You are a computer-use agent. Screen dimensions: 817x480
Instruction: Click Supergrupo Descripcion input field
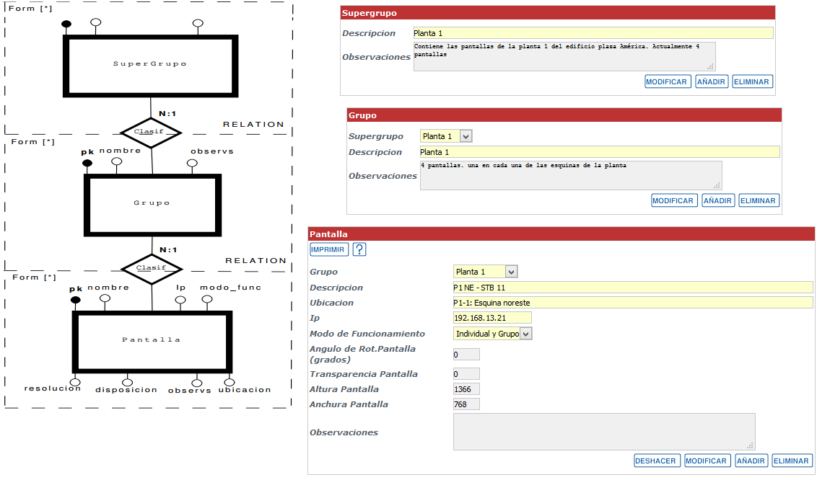[593, 33]
